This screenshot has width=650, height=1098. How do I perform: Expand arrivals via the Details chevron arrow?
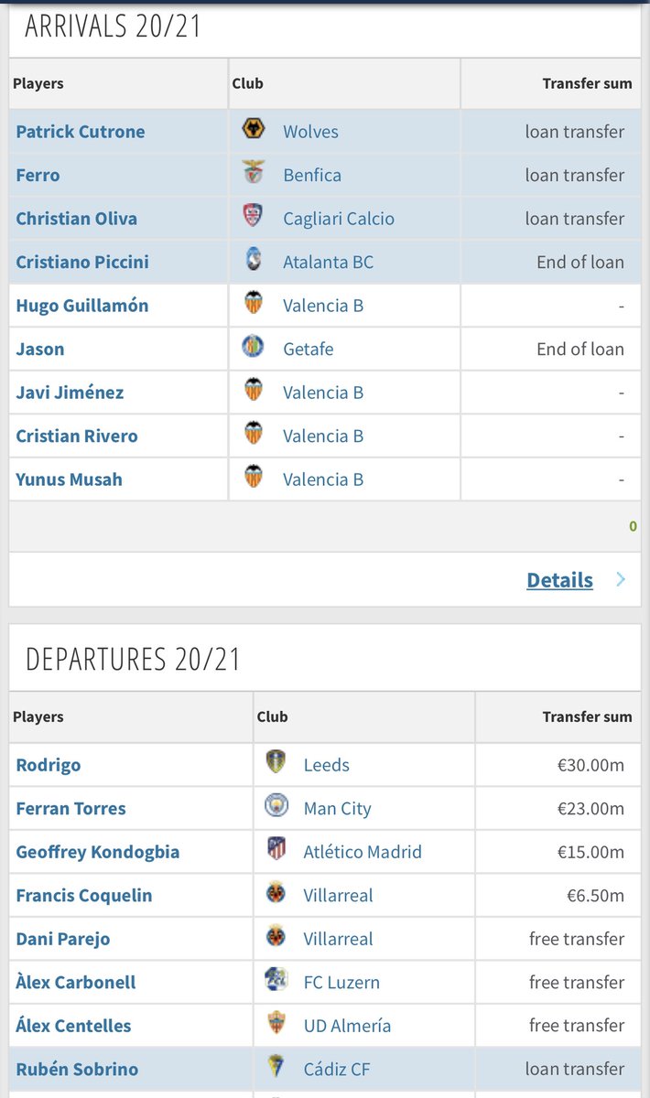[620, 579]
